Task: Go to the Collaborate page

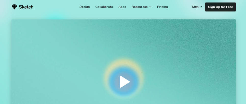Action: [104, 7]
